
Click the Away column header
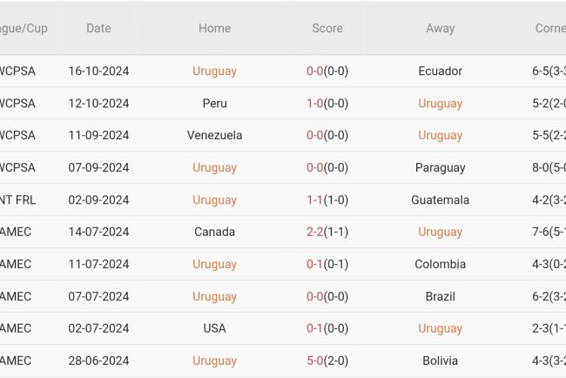(x=440, y=28)
